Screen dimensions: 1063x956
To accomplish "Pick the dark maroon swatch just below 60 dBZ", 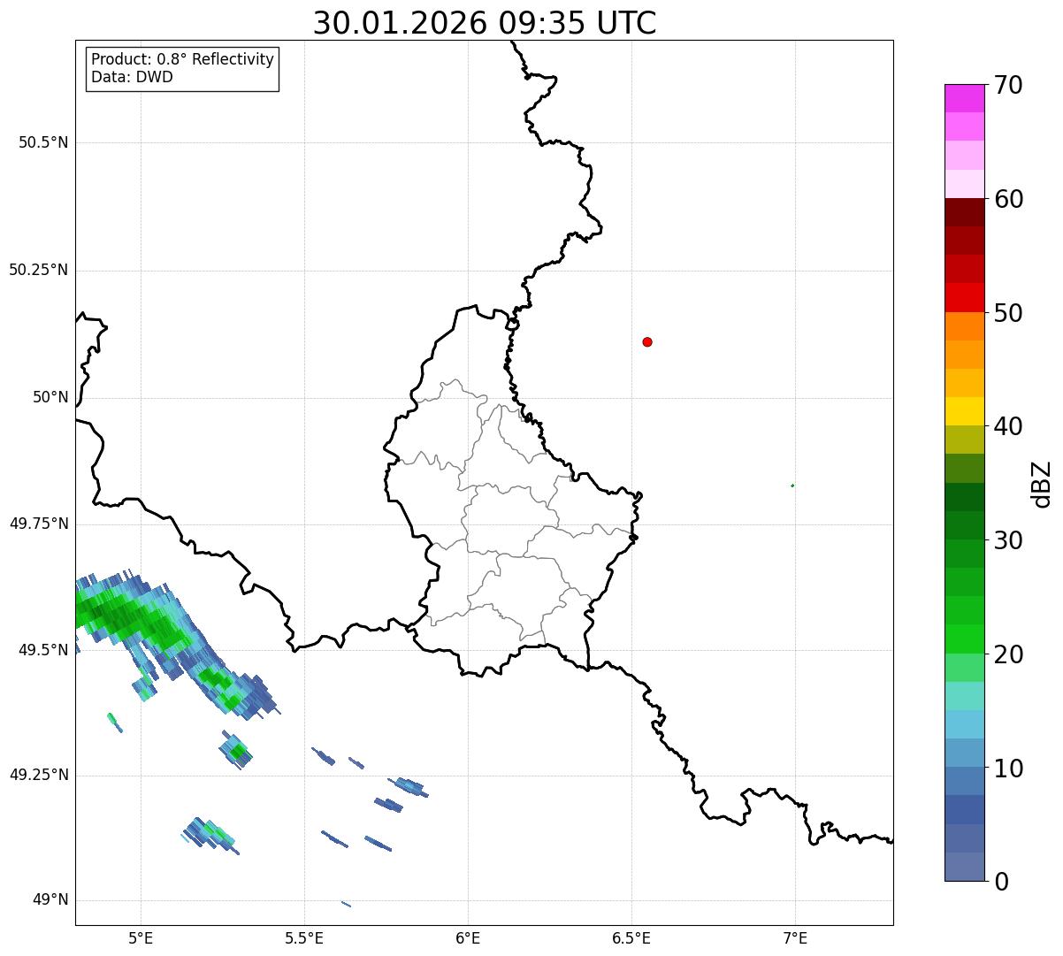I will [964, 212].
